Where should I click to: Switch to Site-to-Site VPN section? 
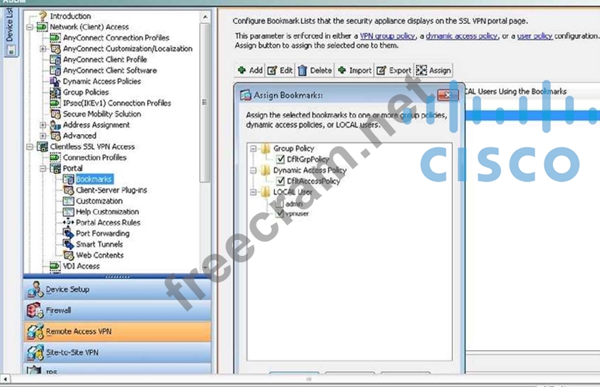(x=72, y=353)
